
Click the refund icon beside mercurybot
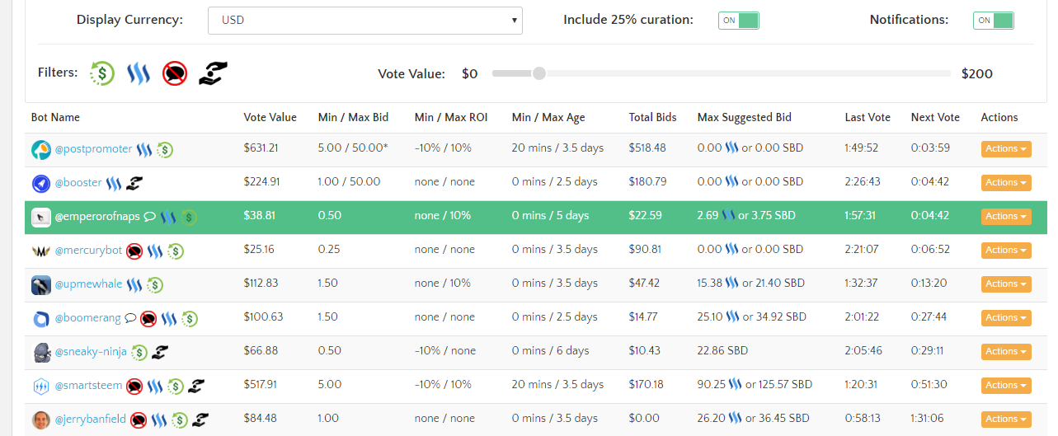coord(176,251)
